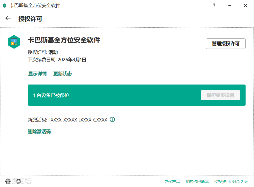Open 更多产品 in the footer
Viewport: 254px width, 187px height.
coord(172,182)
